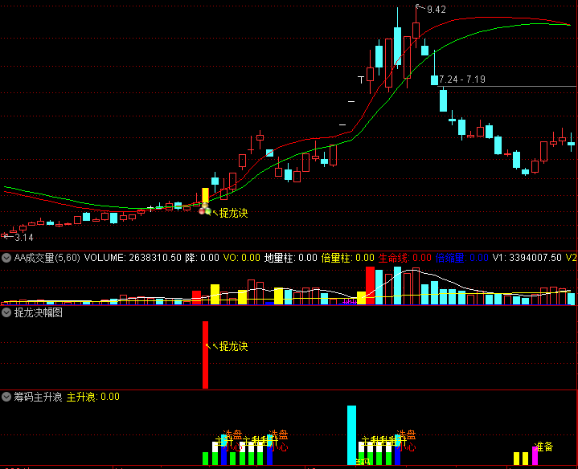The image size is (578, 469).
Task: Click the 倍缩量: 0.00 label
Action: click(462, 258)
